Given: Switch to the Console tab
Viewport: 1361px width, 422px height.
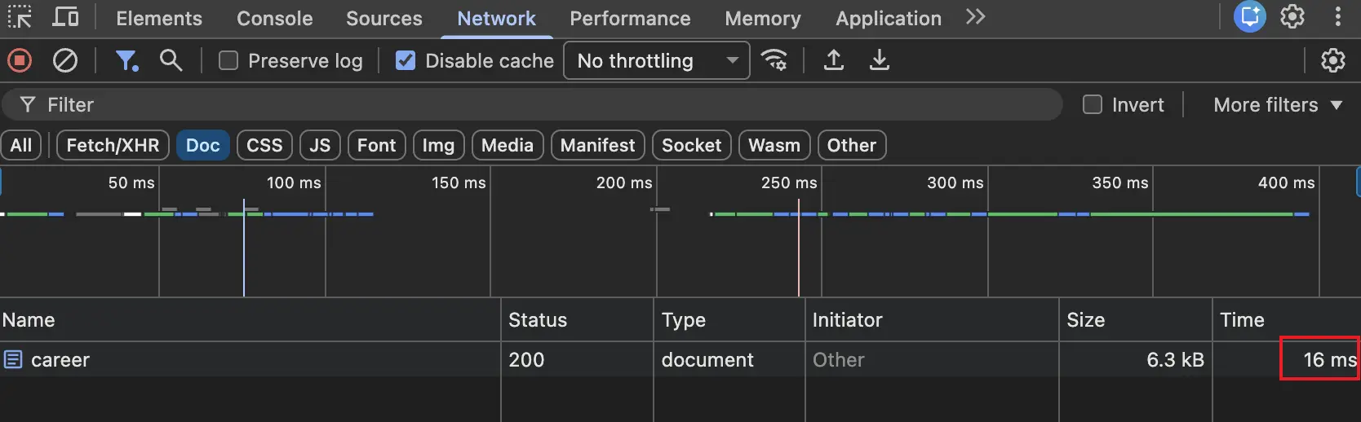Looking at the screenshot, I should pyautogui.click(x=274, y=18).
